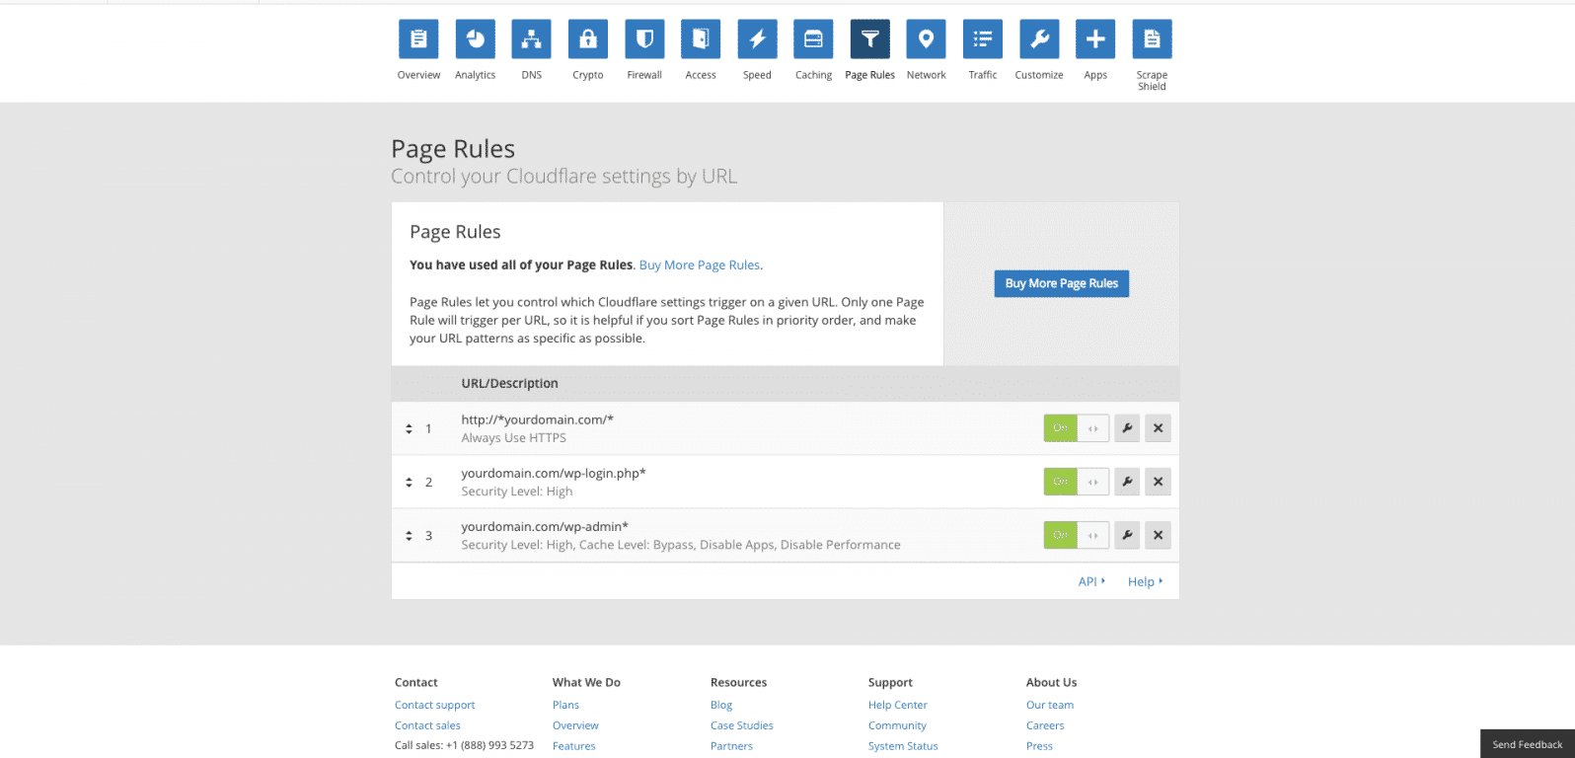Click the URL/Description column header
This screenshot has width=1575, height=758.
coord(509,383)
